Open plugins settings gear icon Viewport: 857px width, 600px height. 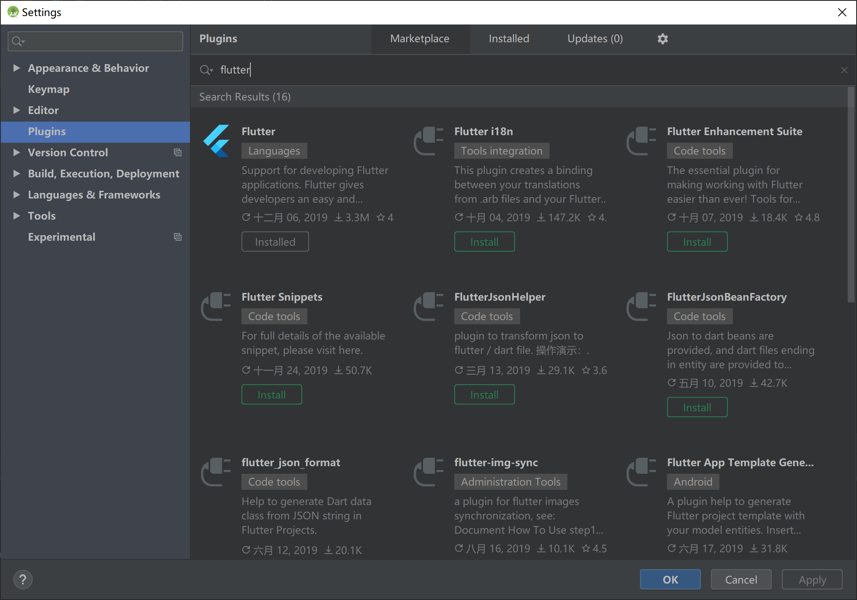[662, 39]
